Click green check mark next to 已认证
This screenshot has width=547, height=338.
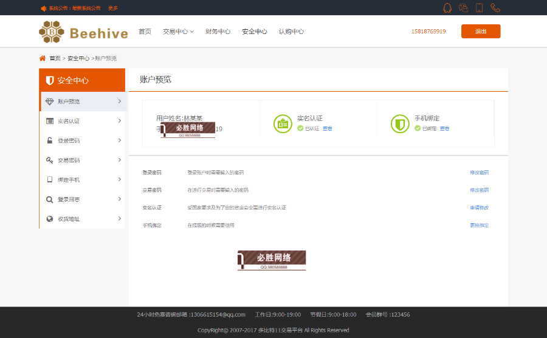pos(300,128)
